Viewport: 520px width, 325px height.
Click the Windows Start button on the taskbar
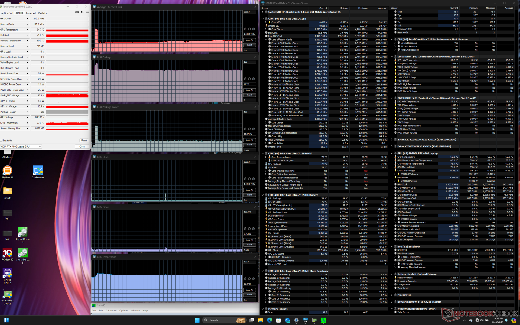pos(197,320)
